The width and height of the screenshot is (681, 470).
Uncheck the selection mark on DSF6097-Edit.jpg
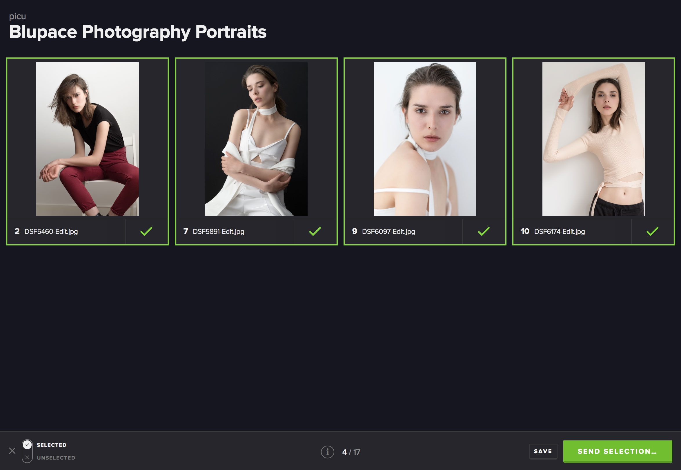484,232
